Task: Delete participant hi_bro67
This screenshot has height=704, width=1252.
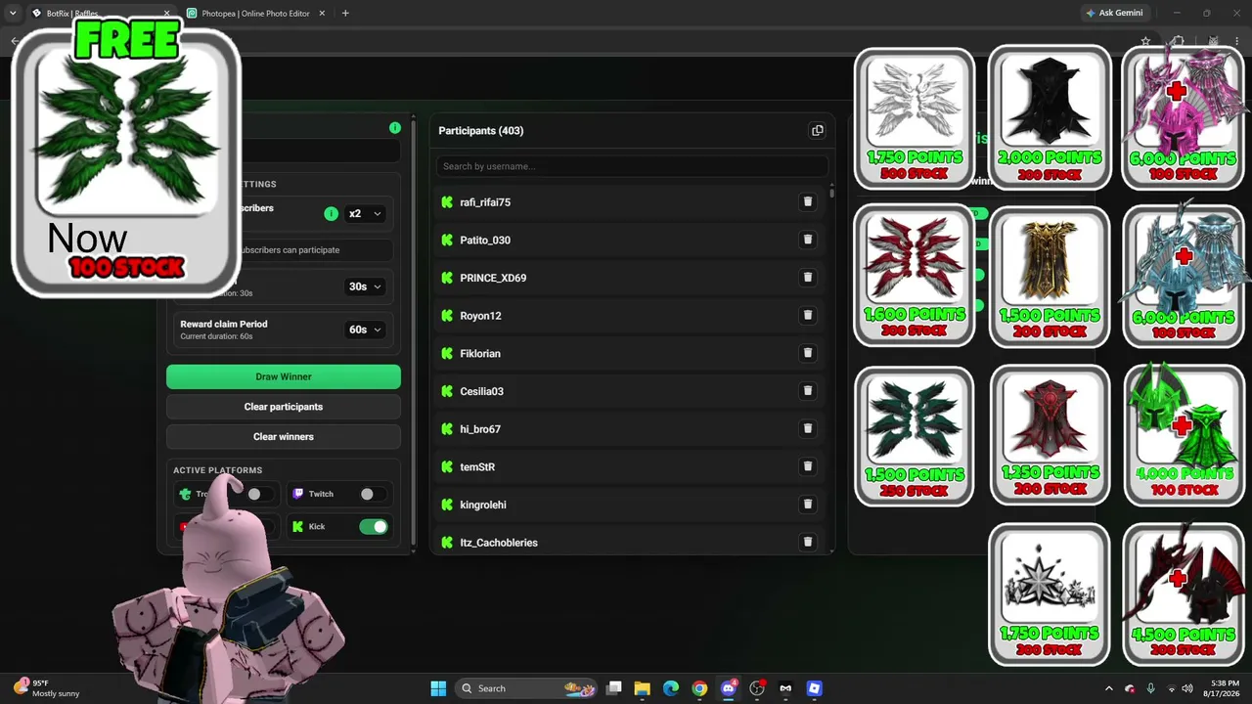Action: click(808, 428)
